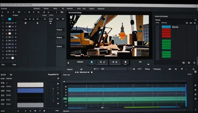
Task: Select the red block in the right panel
Action: [x=166, y=33]
